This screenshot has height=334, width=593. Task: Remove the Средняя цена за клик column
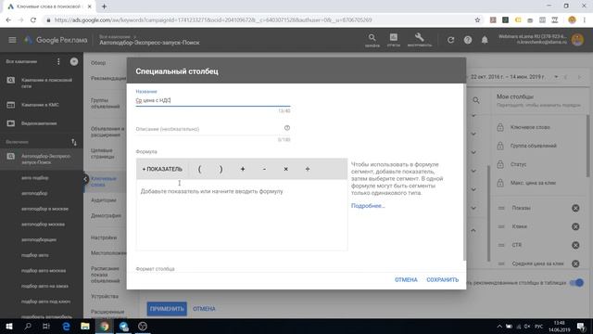click(575, 263)
